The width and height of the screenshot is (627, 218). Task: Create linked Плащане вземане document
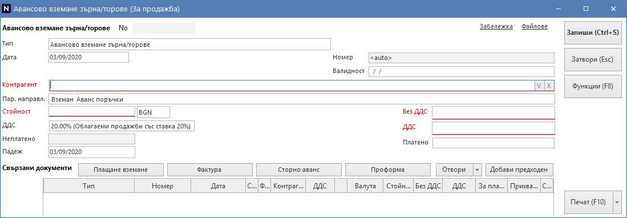(x=121, y=169)
